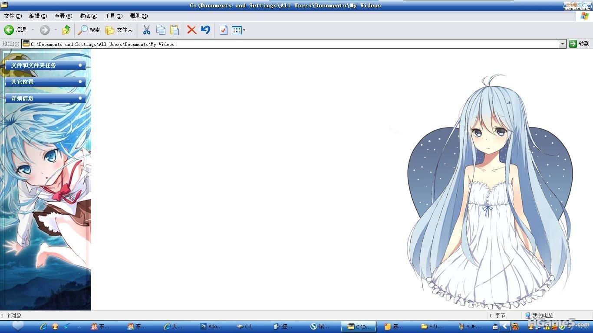The width and height of the screenshot is (593, 333).
Task: Click the blue bird quick launch icon
Action: 67,326
